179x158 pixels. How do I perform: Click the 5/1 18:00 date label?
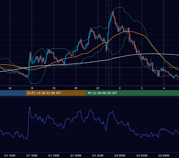point(54,155)
